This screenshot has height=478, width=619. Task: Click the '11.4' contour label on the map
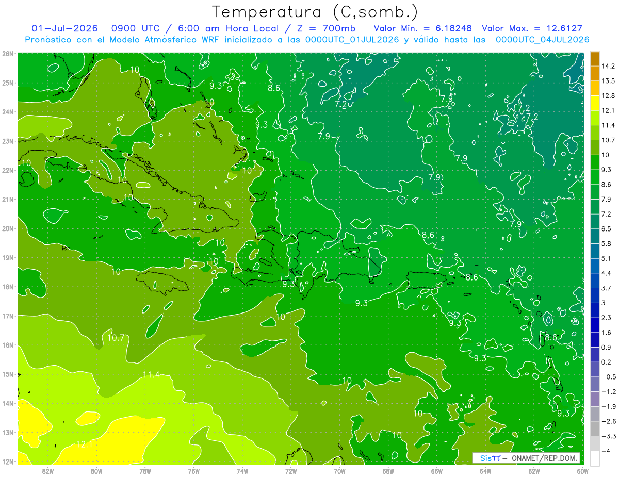click(x=151, y=375)
